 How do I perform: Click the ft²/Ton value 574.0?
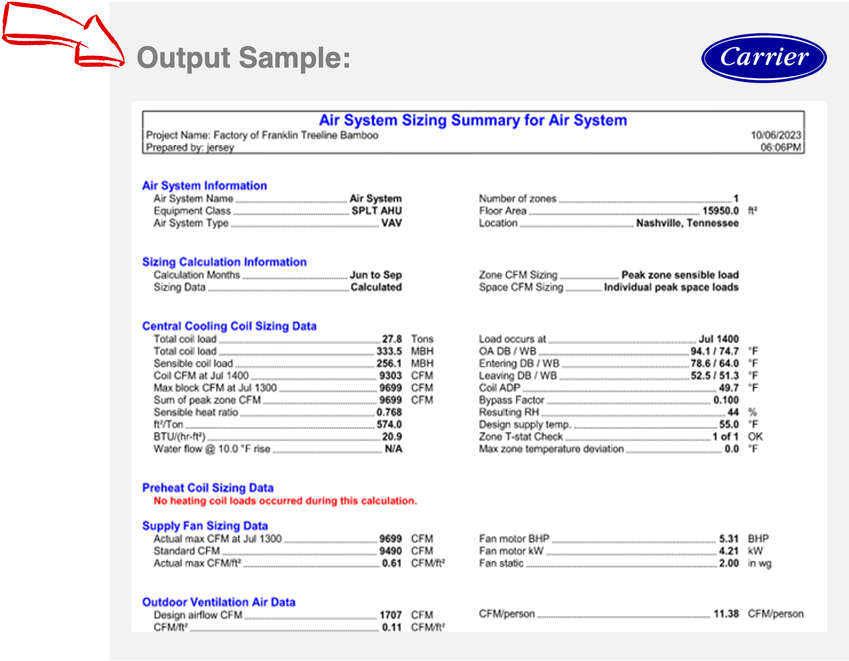[389, 424]
